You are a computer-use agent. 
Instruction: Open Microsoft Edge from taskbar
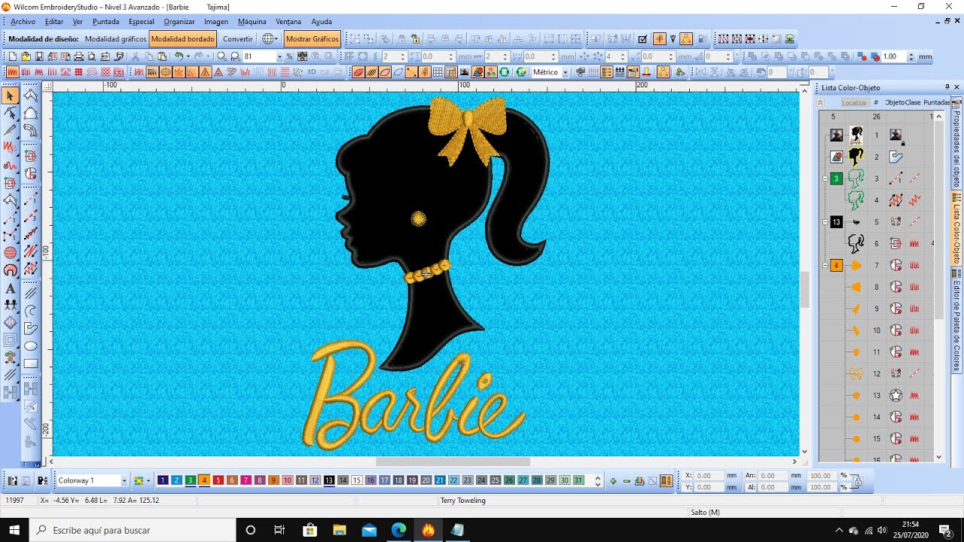click(x=398, y=530)
